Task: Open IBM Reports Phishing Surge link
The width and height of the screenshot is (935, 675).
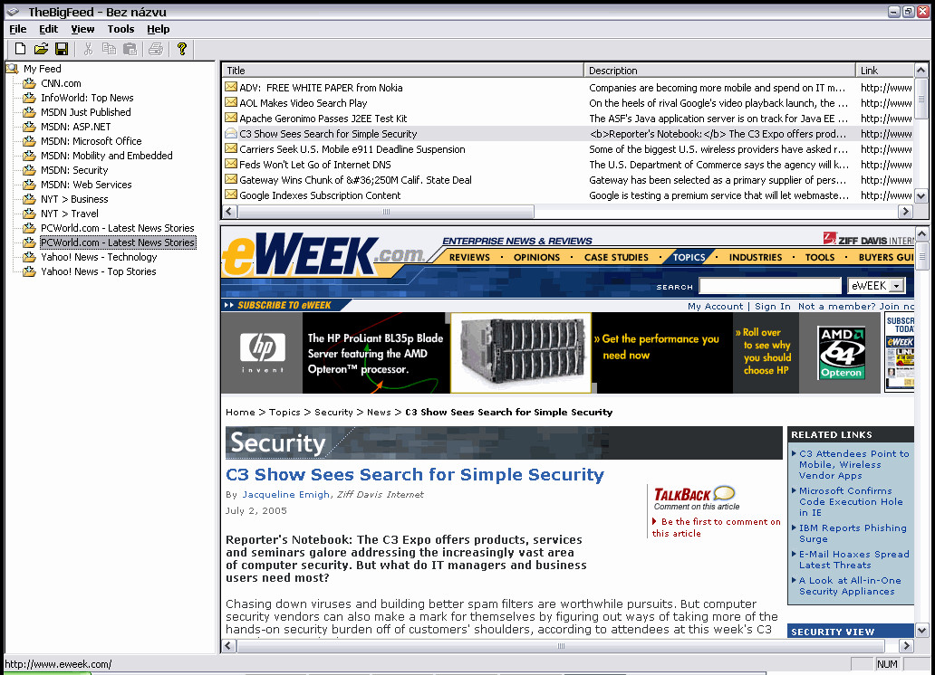Action: pyautogui.click(x=853, y=533)
